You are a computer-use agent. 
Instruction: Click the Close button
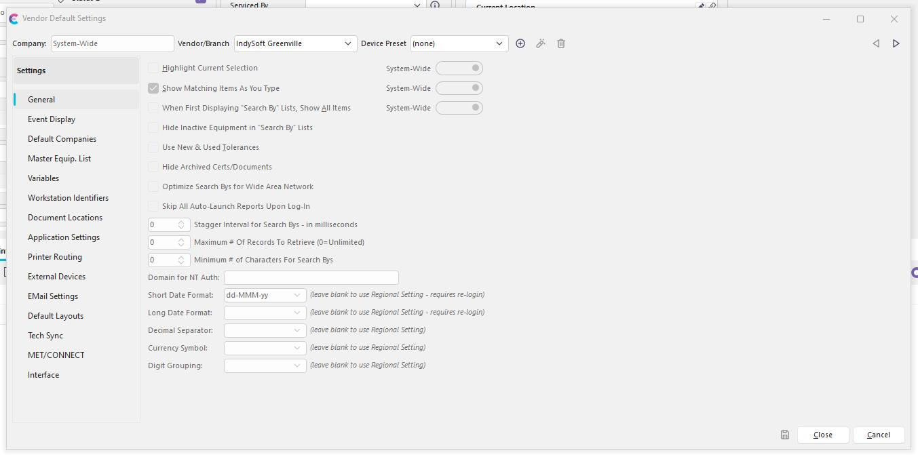point(822,435)
